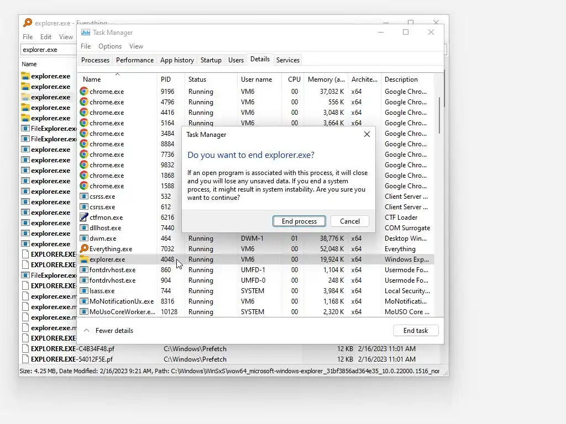Click Chrome icon of PID 4416 row
The image size is (566, 424).
[x=84, y=113]
